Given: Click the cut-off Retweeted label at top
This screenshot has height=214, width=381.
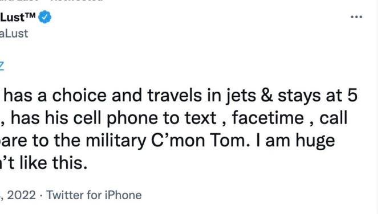Looking at the screenshot, I should [78, 1].
